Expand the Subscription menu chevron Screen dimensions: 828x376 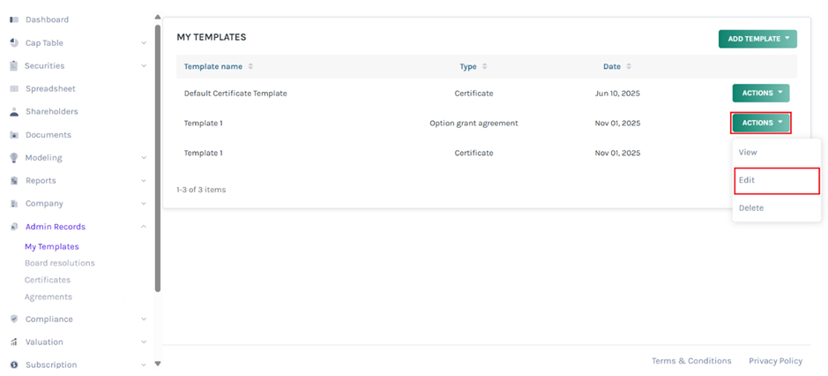point(144,365)
